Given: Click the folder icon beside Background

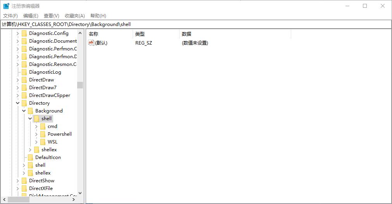Looking at the screenshot, I should (x=31, y=111).
